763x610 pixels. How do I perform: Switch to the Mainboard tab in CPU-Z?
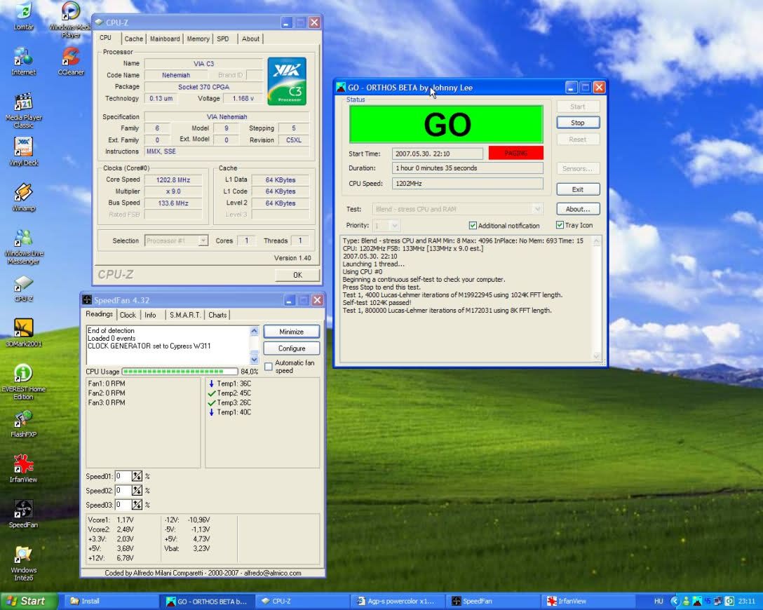(165, 39)
